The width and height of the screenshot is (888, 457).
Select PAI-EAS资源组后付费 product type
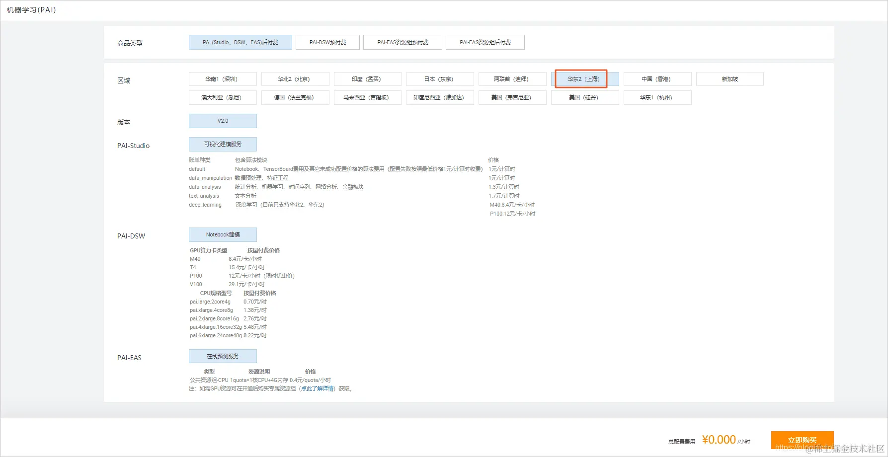[x=485, y=42]
